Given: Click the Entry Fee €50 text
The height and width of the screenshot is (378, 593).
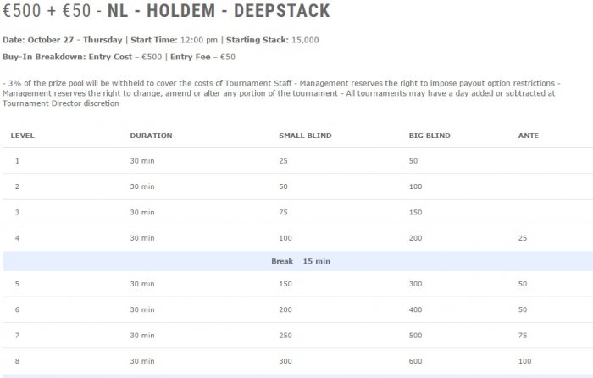Looking at the screenshot, I should pyautogui.click(x=202, y=57).
